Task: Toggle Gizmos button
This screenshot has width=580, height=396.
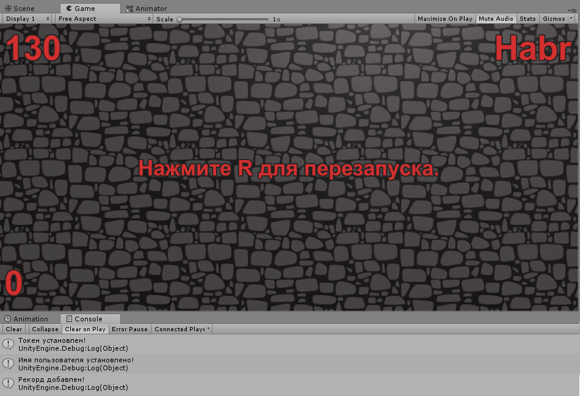Action: click(x=554, y=18)
